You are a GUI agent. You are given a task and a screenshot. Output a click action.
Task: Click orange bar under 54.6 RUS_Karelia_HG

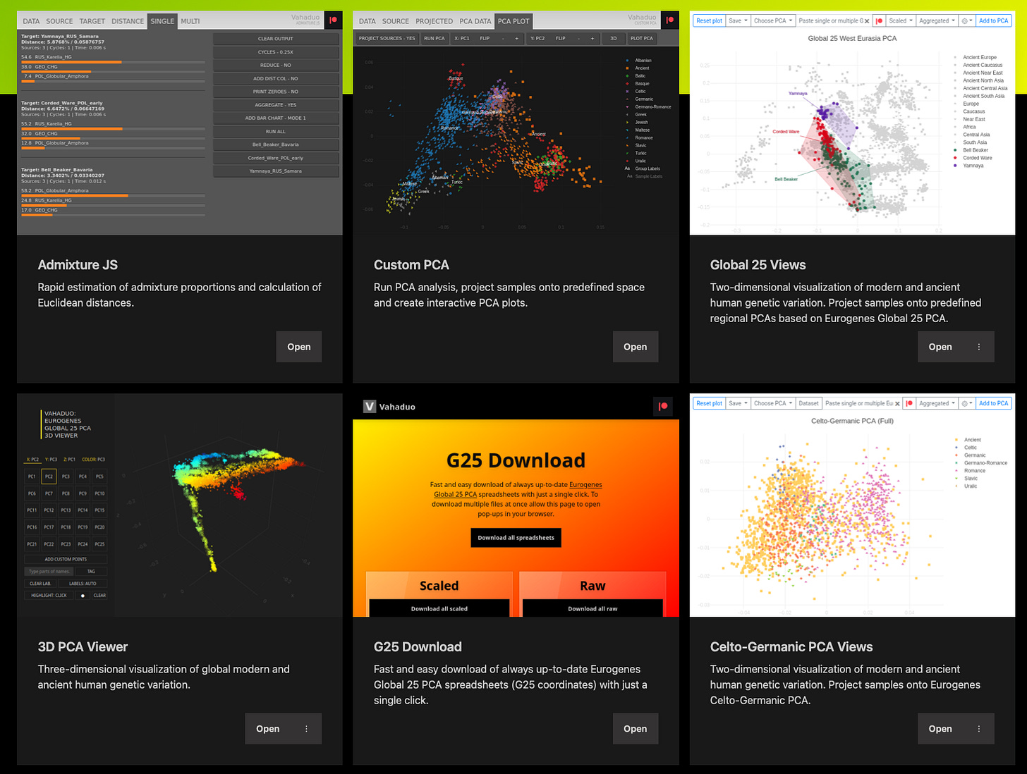[71, 62]
